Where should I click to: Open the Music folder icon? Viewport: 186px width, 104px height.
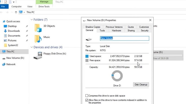38,39
